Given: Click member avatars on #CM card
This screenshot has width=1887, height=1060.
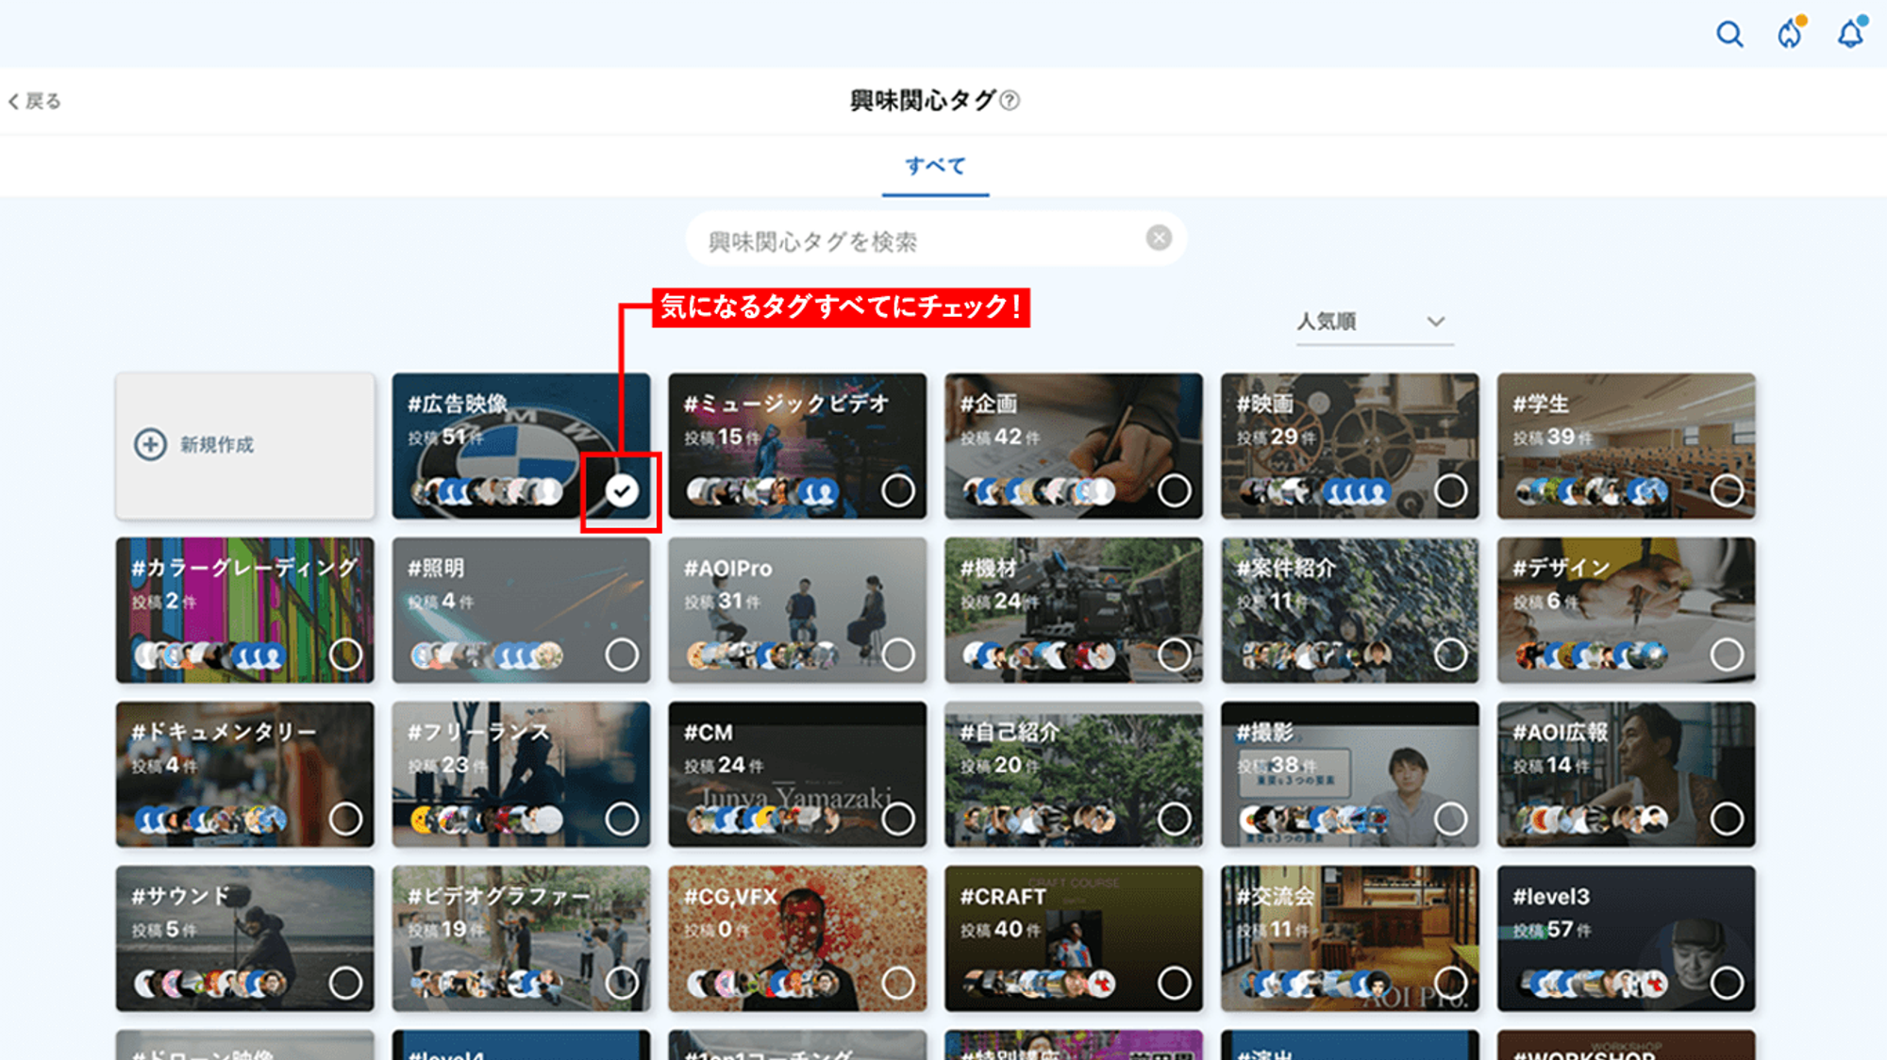Looking at the screenshot, I should 763,820.
